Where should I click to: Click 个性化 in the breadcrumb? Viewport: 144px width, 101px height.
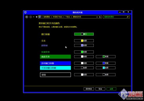(68, 17)
